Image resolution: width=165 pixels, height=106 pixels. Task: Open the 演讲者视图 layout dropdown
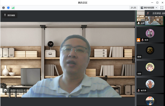(x=149, y=8)
